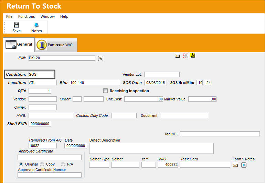Click the toolbar drag handle dots
The height and width of the screenshot is (183, 265).
click(x=5, y=27)
